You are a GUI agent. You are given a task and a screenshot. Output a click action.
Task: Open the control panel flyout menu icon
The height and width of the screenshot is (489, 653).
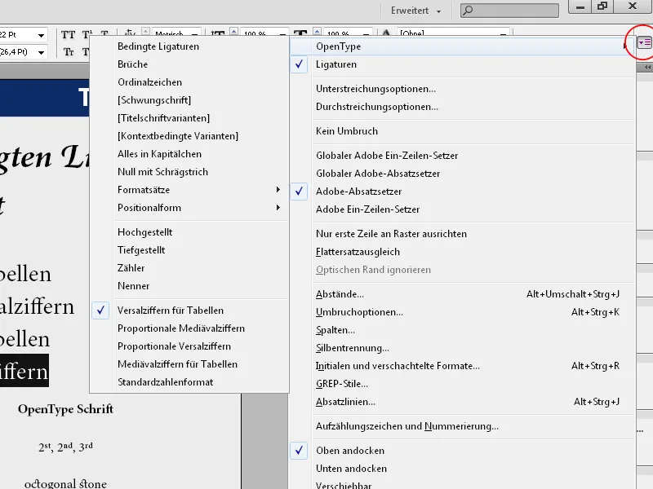pos(644,42)
